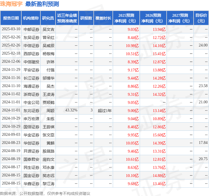Screen dimensions: 209x196
Task: Select the 申万宏源 cell
Action: [x=31, y=119]
